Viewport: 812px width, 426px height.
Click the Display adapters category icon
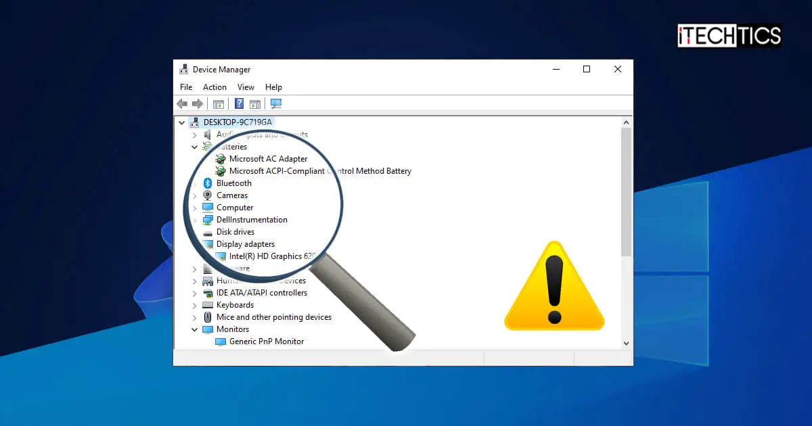pos(208,244)
